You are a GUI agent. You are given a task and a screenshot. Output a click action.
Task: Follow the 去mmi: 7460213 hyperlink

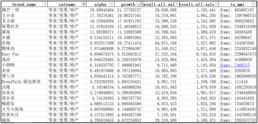click(235, 65)
